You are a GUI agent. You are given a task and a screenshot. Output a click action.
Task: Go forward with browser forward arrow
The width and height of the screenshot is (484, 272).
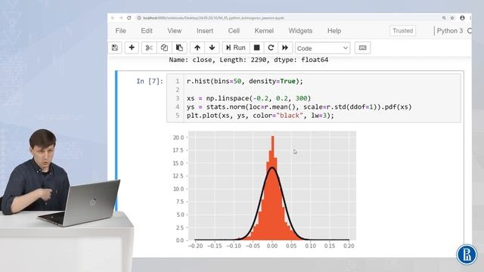click(121, 18)
